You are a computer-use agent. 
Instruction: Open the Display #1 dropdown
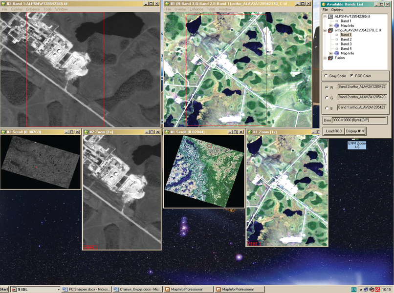355,131
